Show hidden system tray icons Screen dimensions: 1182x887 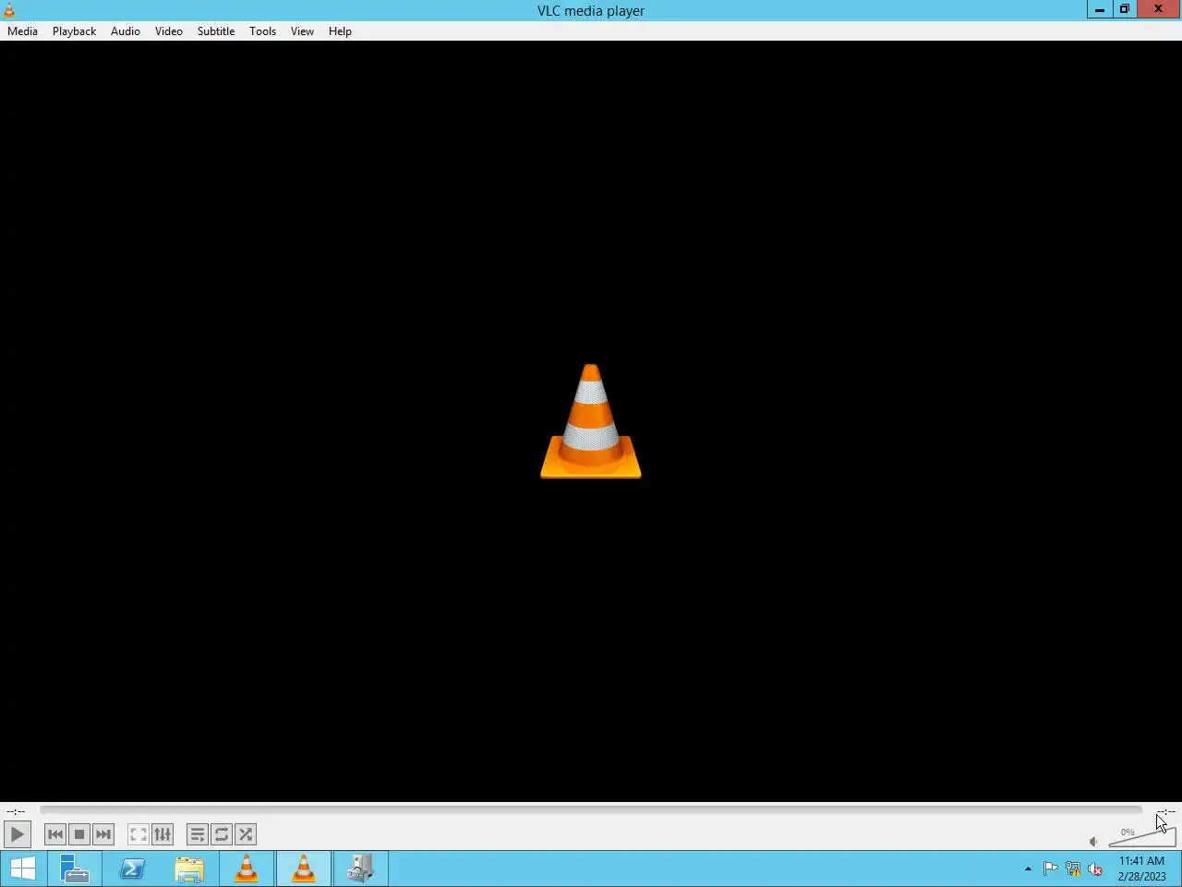pyautogui.click(x=1028, y=869)
